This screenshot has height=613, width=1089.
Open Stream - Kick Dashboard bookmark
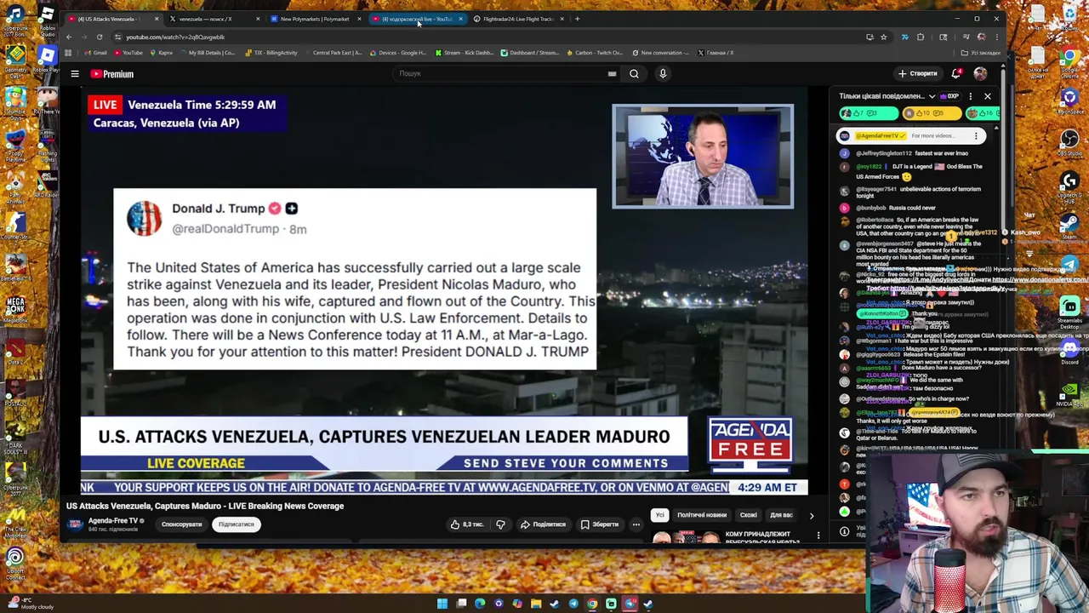(465, 53)
